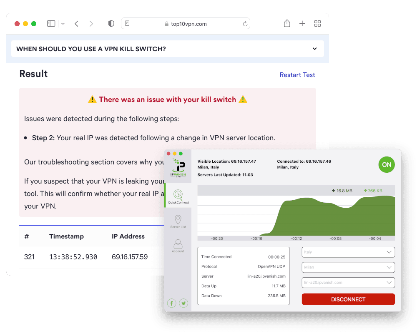417x333 pixels.
Task: Select the kill switch issue warning heading
Action: pos(168,99)
